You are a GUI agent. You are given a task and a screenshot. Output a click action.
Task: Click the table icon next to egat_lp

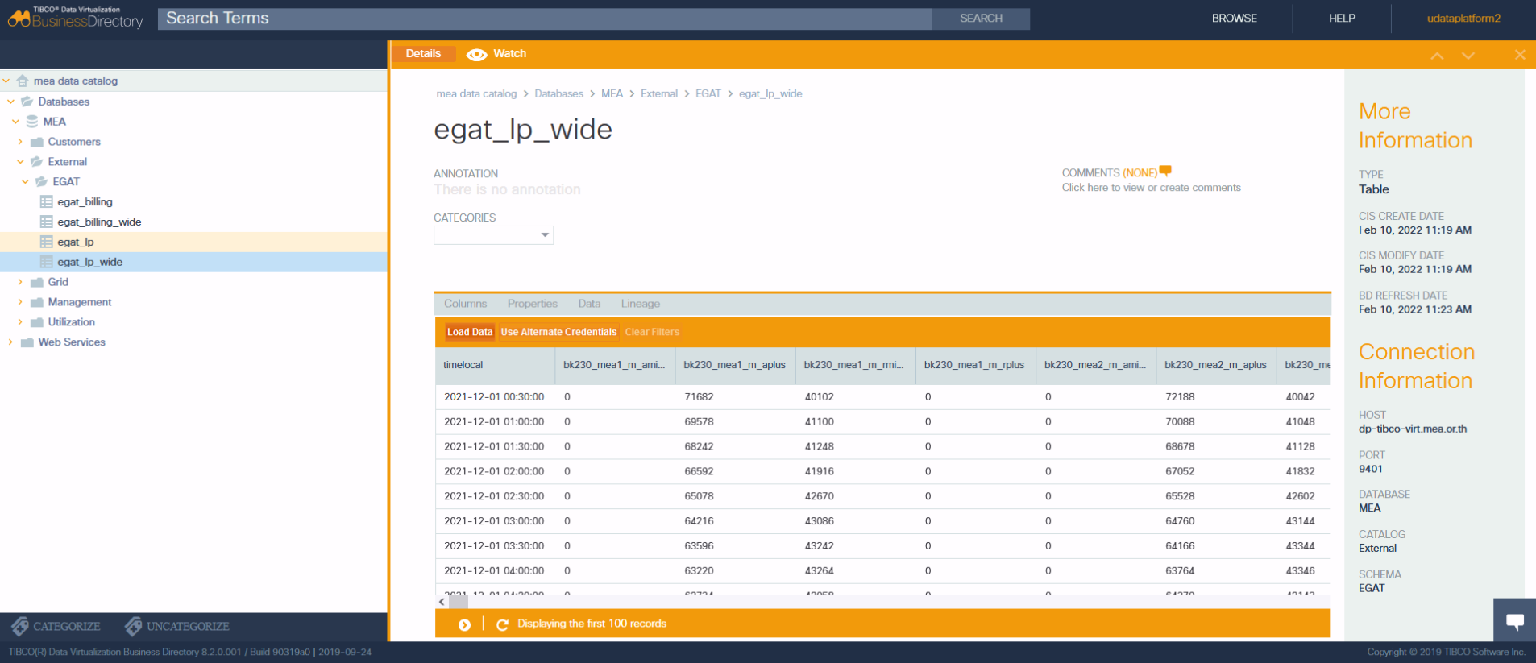[x=47, y=242]
